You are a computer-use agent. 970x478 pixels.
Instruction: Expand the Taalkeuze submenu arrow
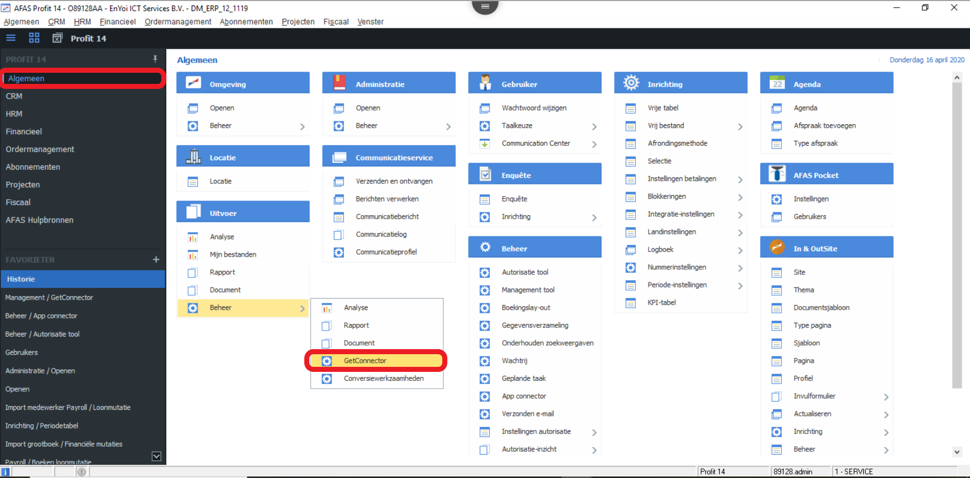point(594,126)
